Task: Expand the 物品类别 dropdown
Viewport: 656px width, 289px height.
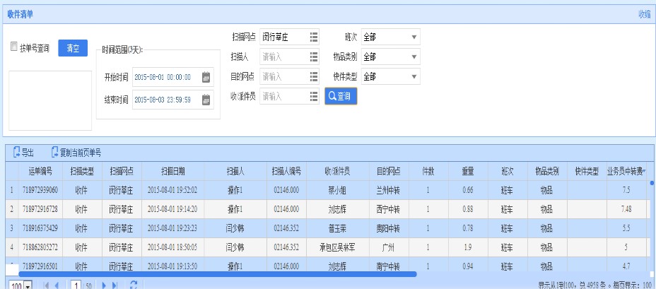Action: [414, 57]
